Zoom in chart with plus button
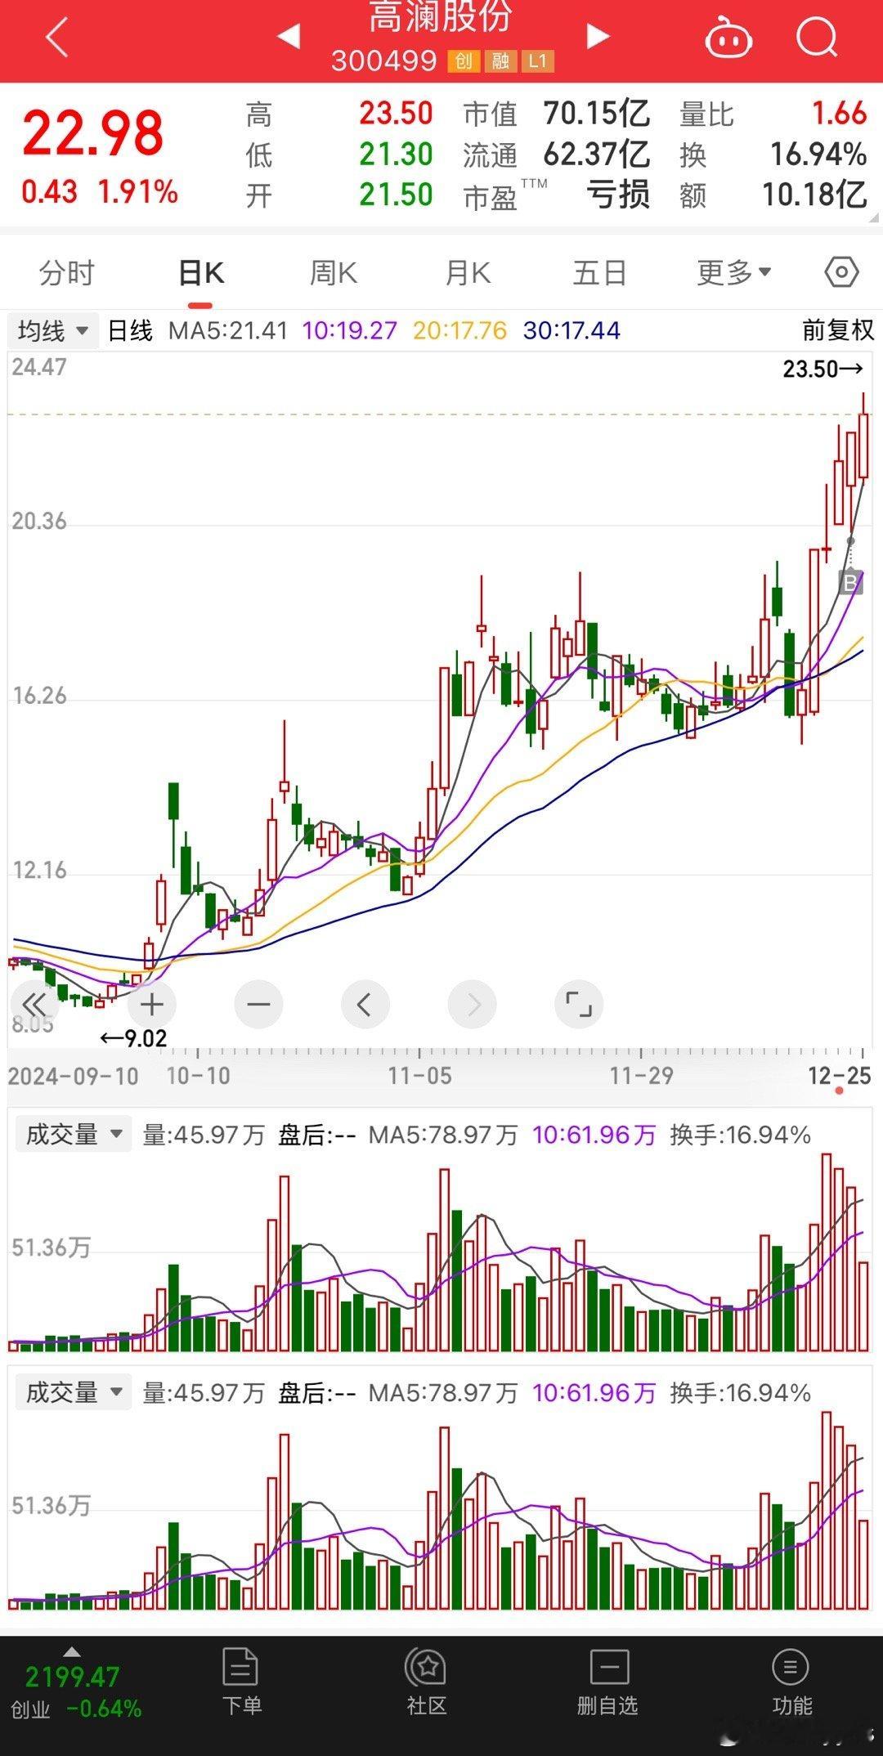This screenshot has width=883, height=1756. pyautogui.click(x=152, y=1005)
